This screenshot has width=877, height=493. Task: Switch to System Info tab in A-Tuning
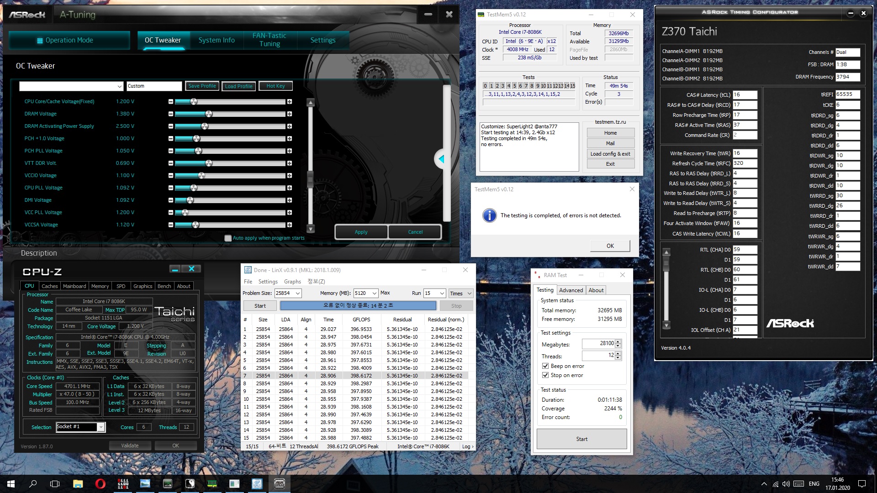click(217, 40)
